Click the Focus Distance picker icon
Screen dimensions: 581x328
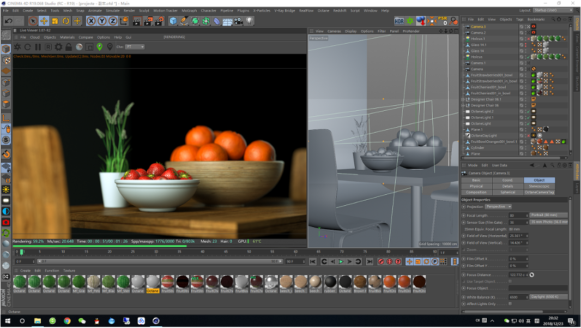pos(532,275)
